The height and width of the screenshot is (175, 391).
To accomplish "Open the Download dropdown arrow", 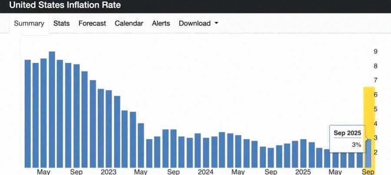I will [216, 23].
